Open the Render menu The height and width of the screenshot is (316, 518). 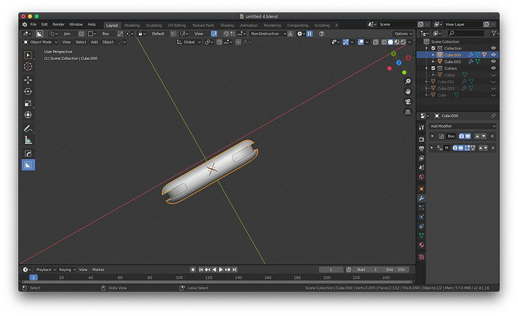click(59, 25)
